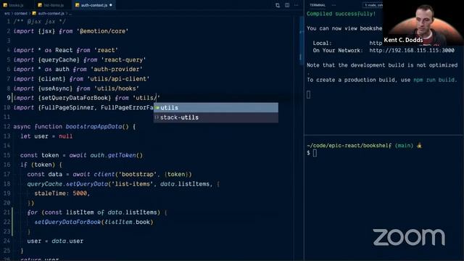The height and width of the screenshot is (261, 464).
Task: Click 'bootstrapAppData' function name on line 12
Action: point(94,127)
